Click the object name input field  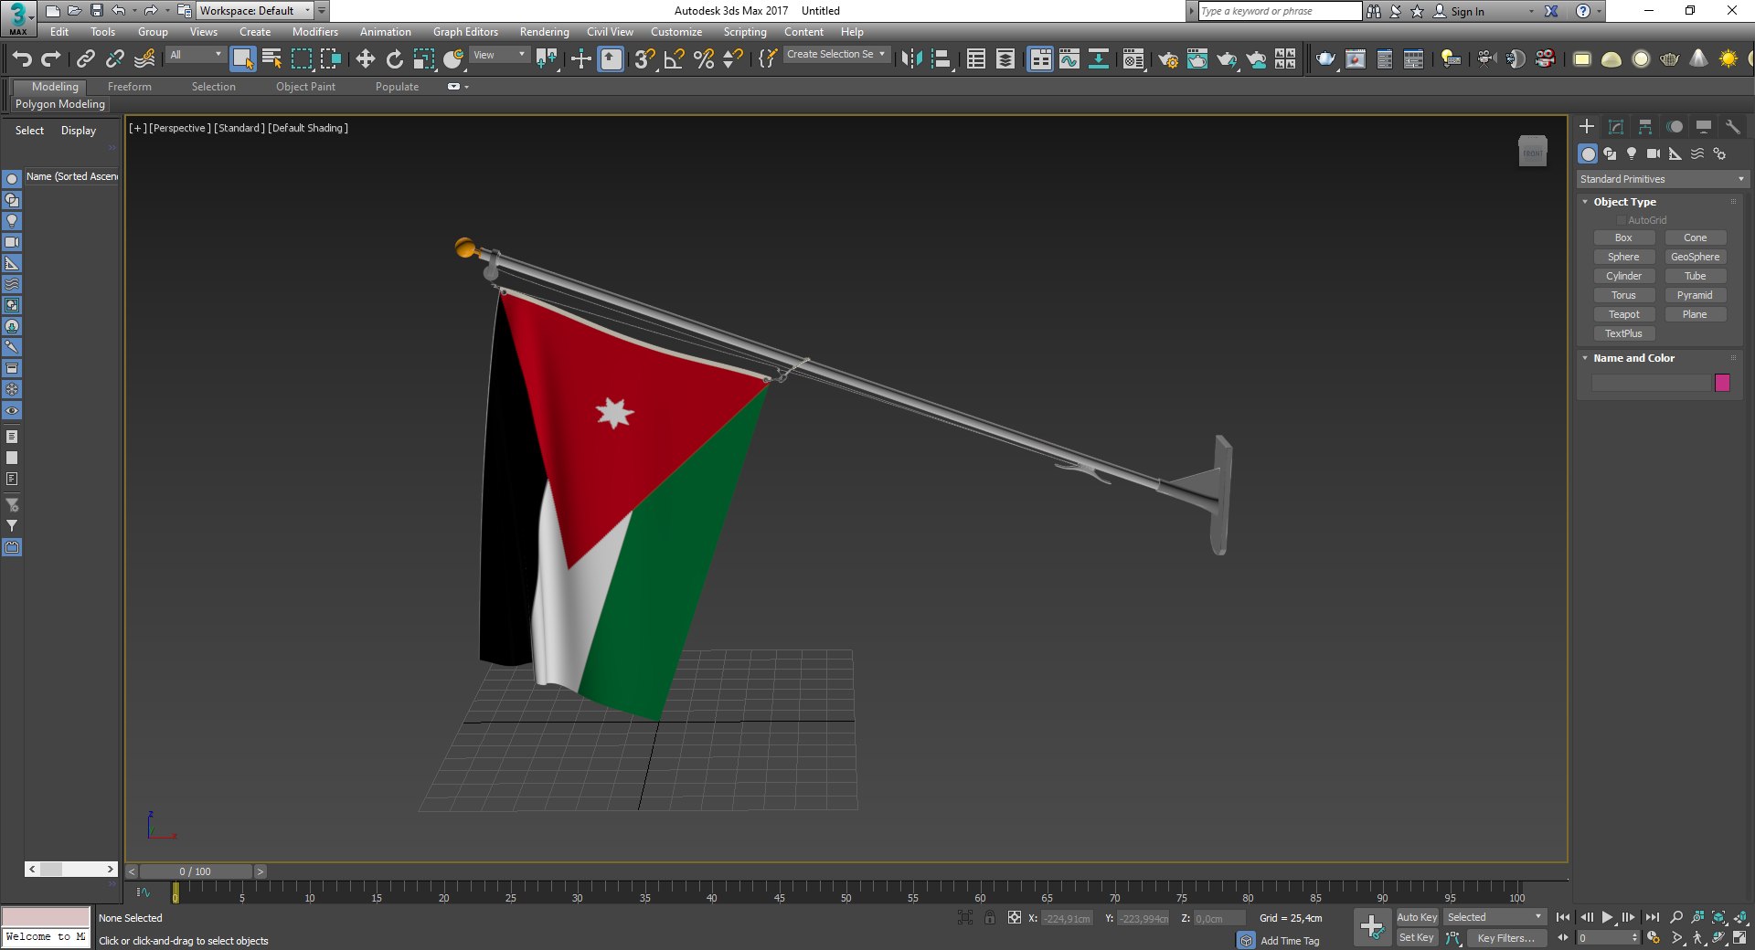tap(1651, 383)
